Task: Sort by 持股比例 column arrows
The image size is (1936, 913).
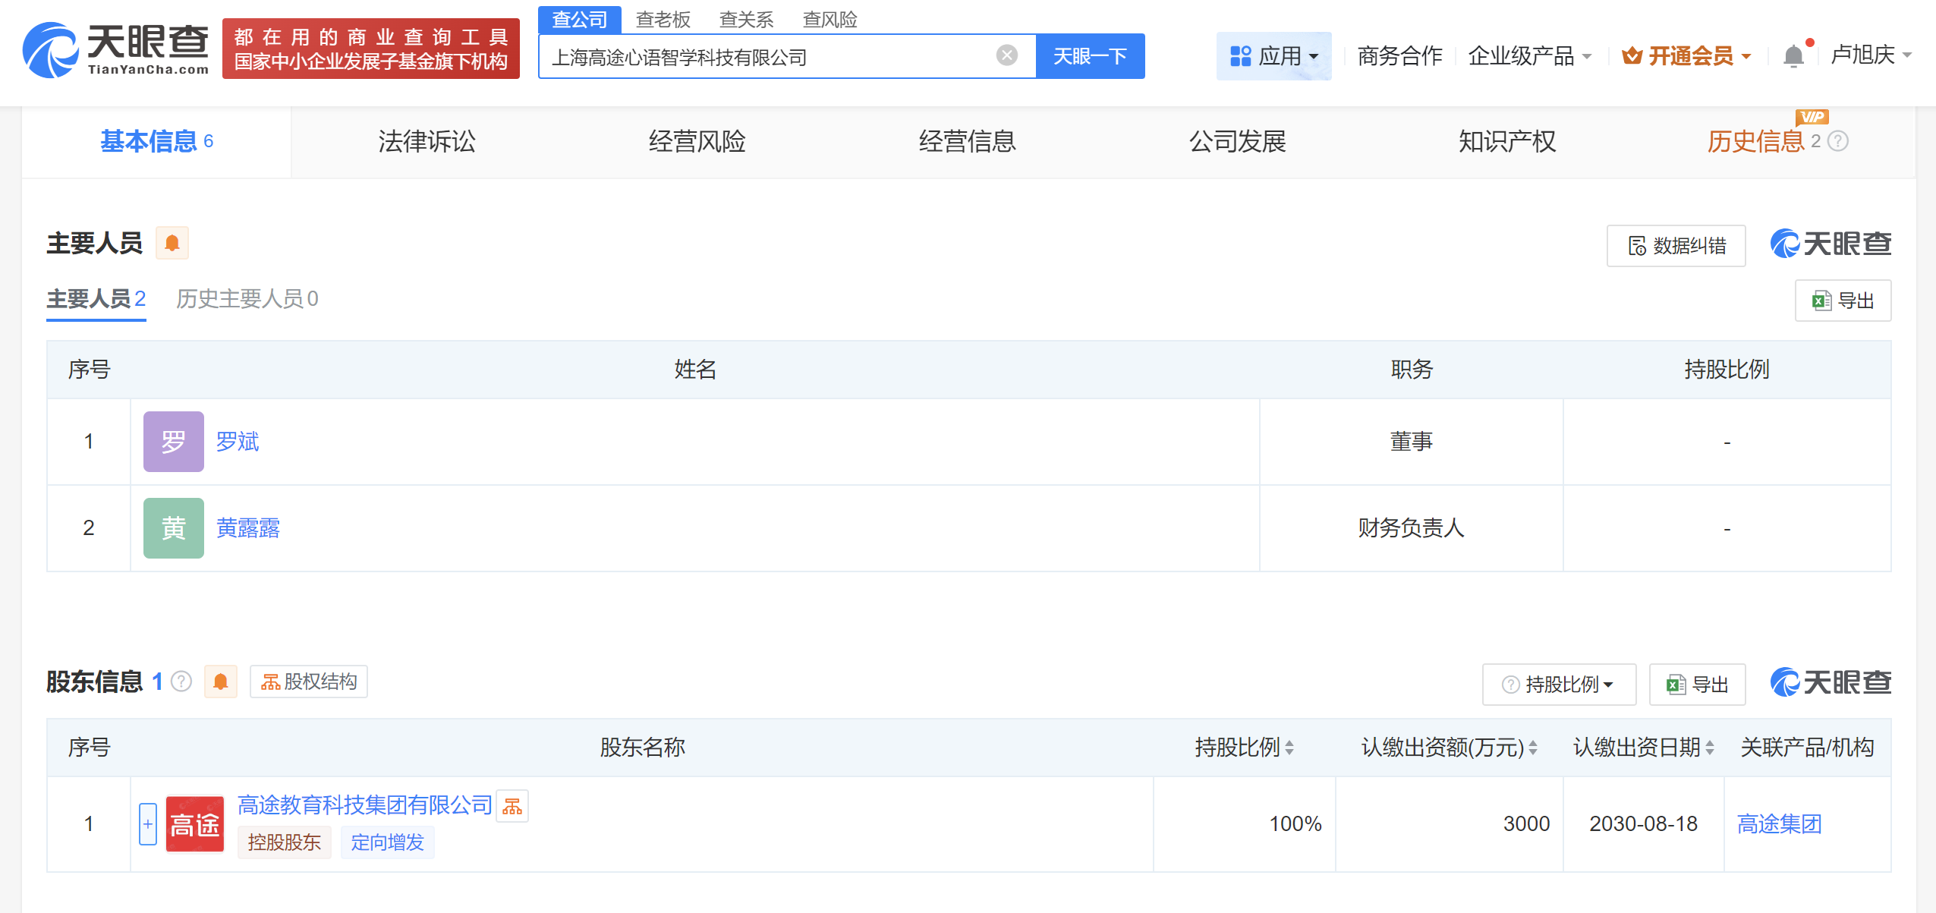Action: coord(1289,748)
